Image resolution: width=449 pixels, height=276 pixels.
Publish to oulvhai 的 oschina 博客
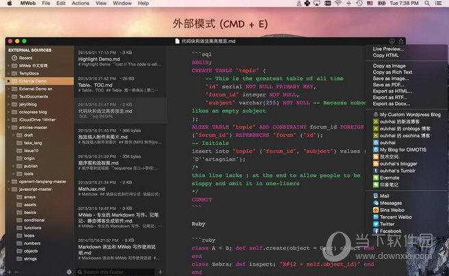(402, 136)
